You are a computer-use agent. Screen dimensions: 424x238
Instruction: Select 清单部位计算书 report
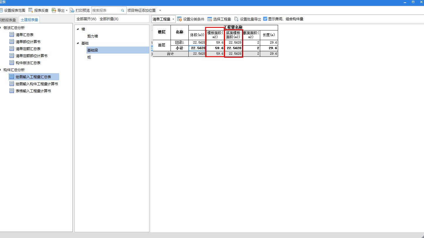click(28, 42)
